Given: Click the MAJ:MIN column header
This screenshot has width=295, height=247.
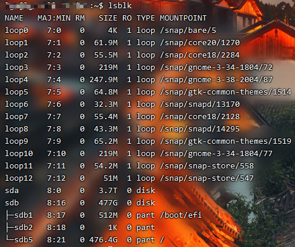Looking at the screenshot, I should point(54,18).
